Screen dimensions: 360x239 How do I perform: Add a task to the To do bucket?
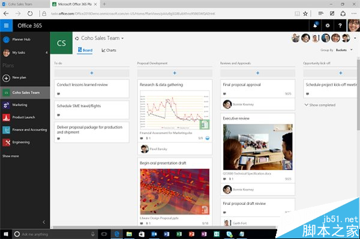92,73
